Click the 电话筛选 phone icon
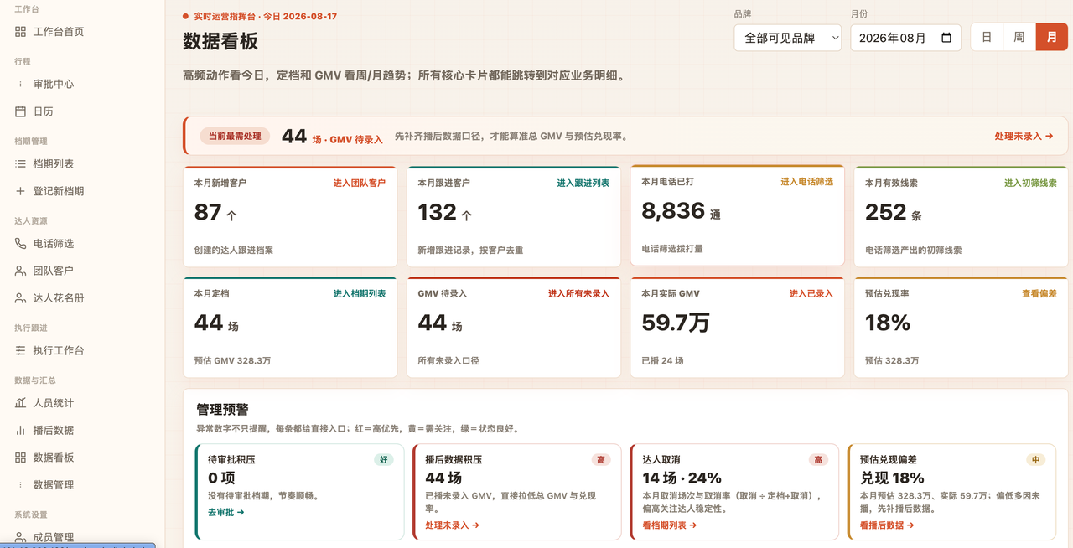This screenshot has height=548, width=1073. 20,244
